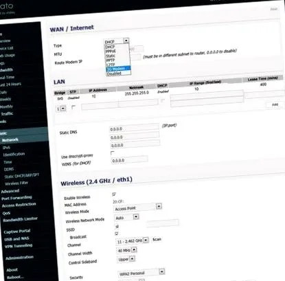Open the LAN bridge number dropdown
The image size is (285, 281).
61,109
